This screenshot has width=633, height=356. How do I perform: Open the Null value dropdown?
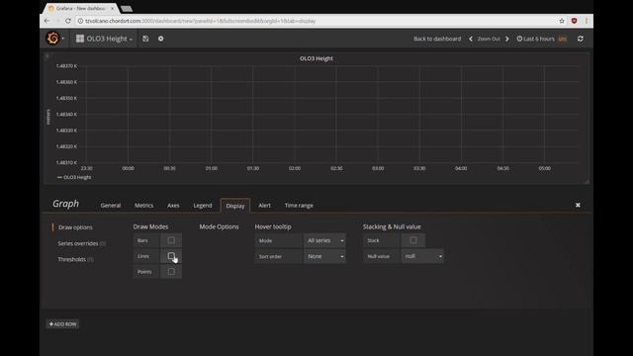click(x=422, y=256)
